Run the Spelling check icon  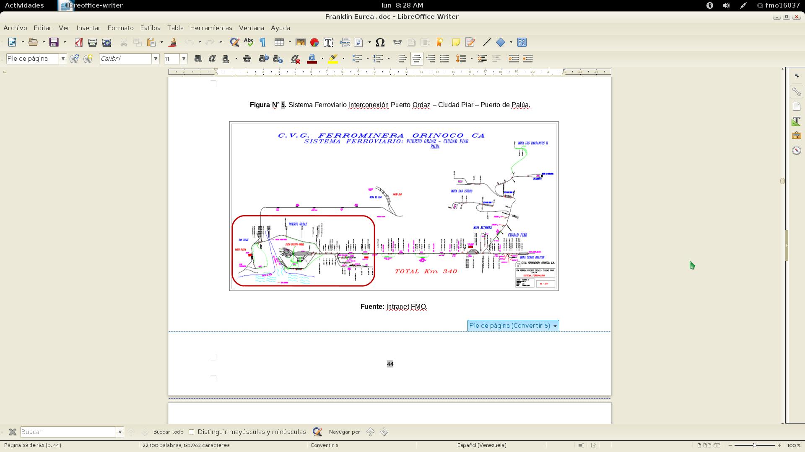[x=249, y=42]
